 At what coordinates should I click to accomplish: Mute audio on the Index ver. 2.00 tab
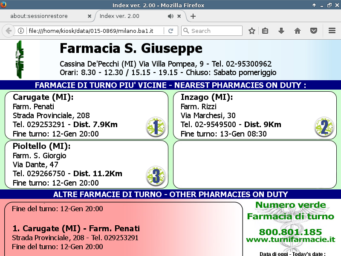pos(170,16)
